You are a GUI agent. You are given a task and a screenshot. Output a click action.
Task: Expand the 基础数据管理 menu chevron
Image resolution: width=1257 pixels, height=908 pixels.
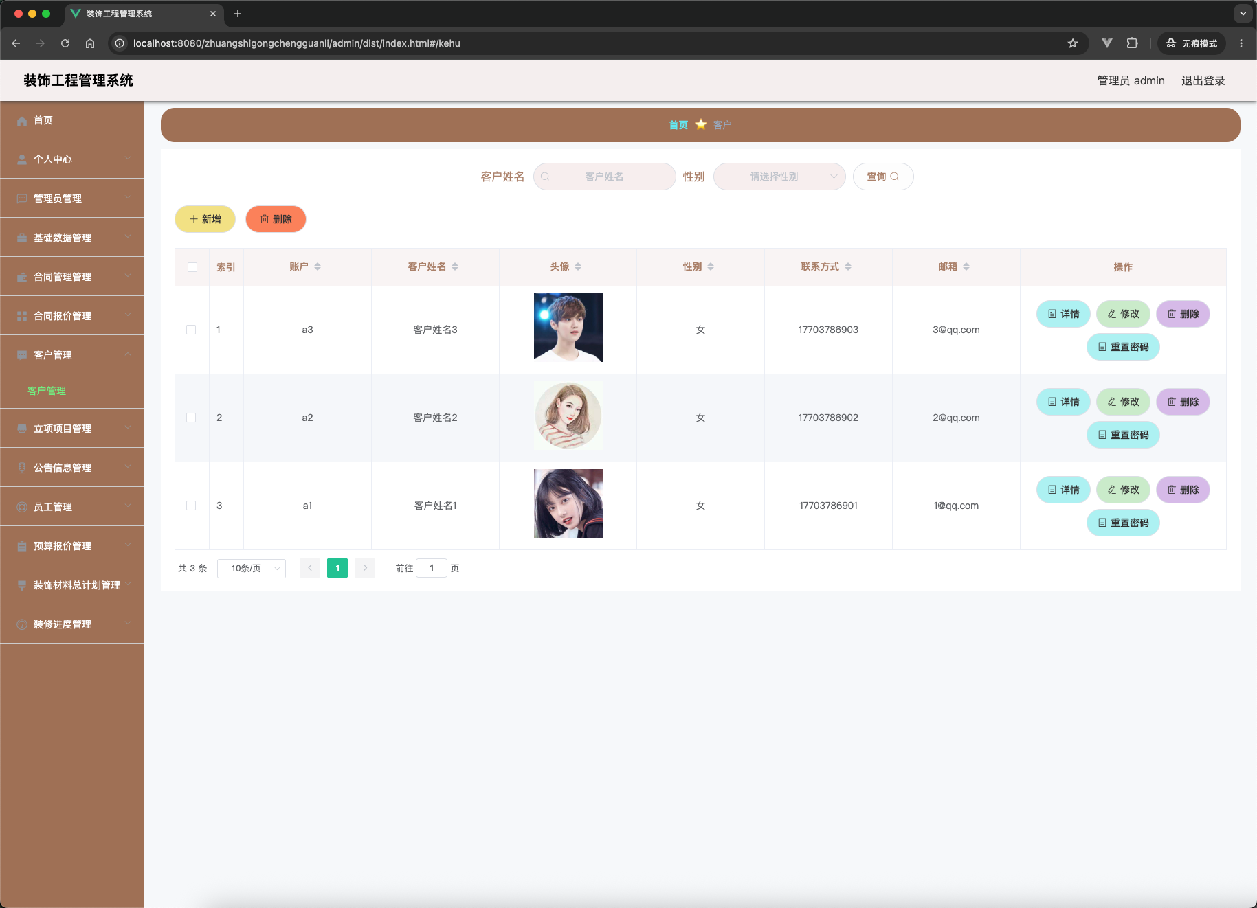(x=128, y=236)
